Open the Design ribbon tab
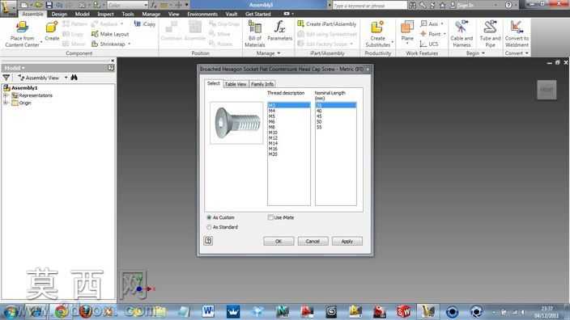 (x=59, y=15)
